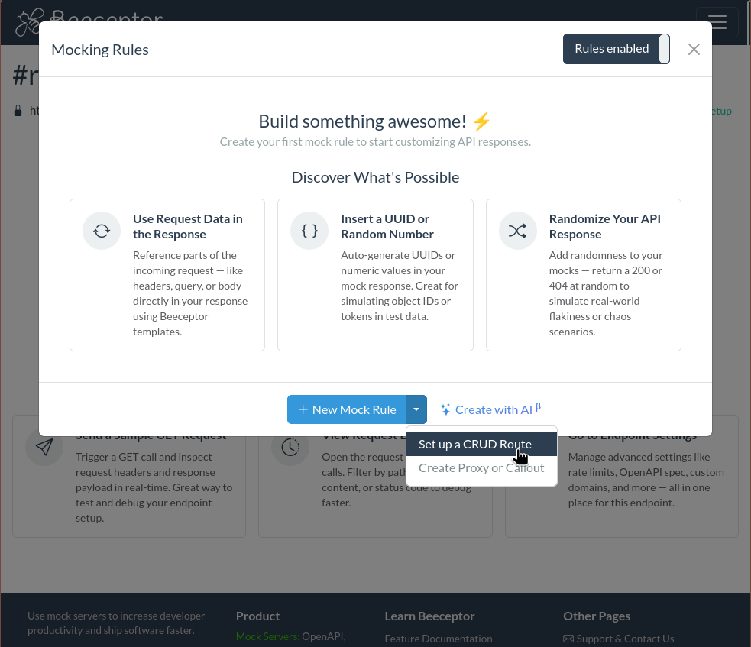751x647 pixels.
Task: Expand the New Mock Rule dropdown arrow
Action: pyautogui.click(x=416, y=409)
